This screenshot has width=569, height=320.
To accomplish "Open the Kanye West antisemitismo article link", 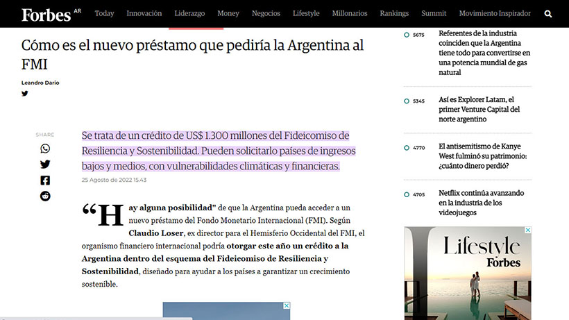I will (482, 151).
